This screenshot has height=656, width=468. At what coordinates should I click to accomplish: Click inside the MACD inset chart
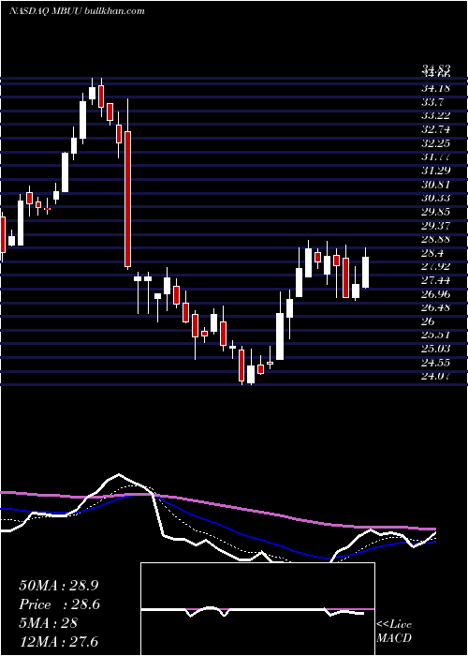pos(257,609)
